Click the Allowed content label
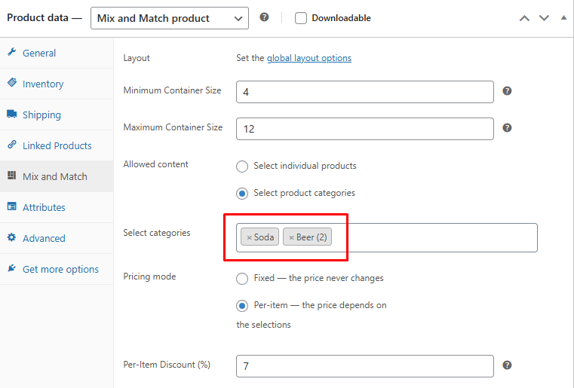574x388 pixels. pos(155,164)
